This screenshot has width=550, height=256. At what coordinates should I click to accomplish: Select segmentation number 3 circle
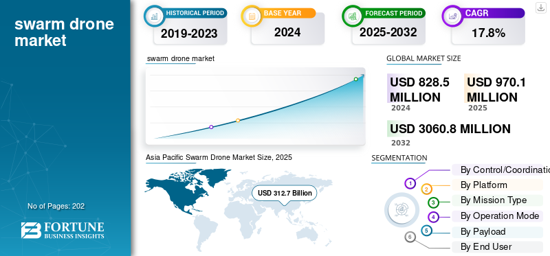click(433, 202)
